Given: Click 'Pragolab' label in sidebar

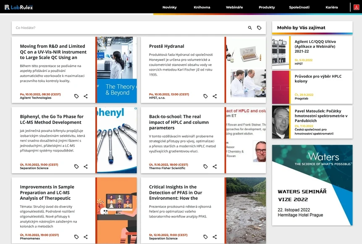Looking at the screenshot, I should click(301, 99).
